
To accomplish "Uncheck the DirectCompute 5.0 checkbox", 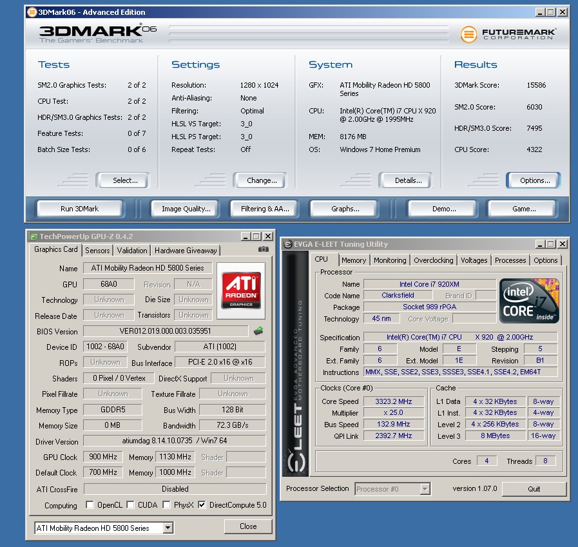I will point(202,504).
